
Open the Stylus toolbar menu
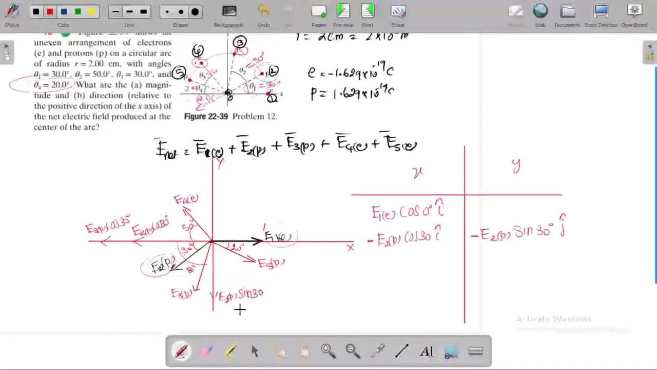pos(12,14)
